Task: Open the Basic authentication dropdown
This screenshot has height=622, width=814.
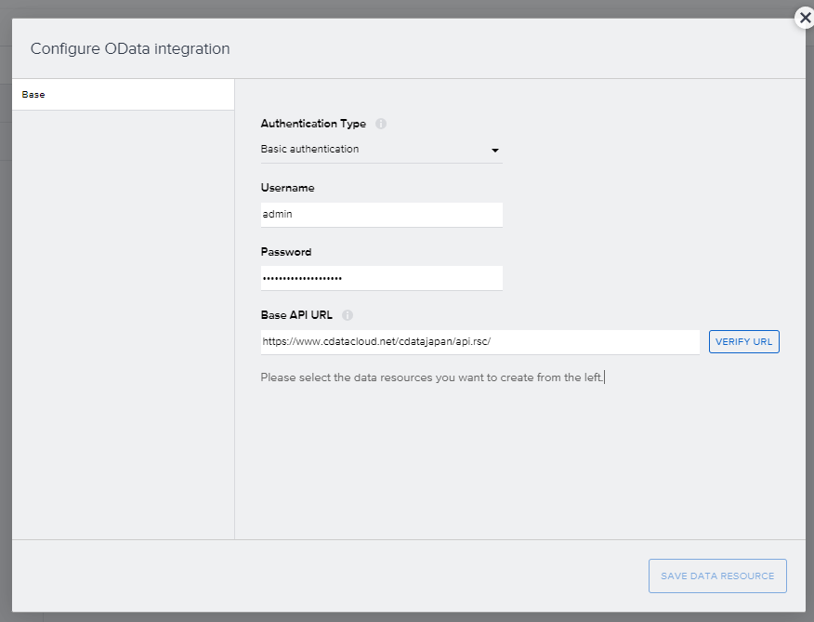Action: point(381,150)
